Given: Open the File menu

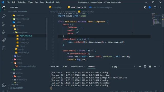Looking at the screenshot, I should pyautogui.click(x=8, y=2).
